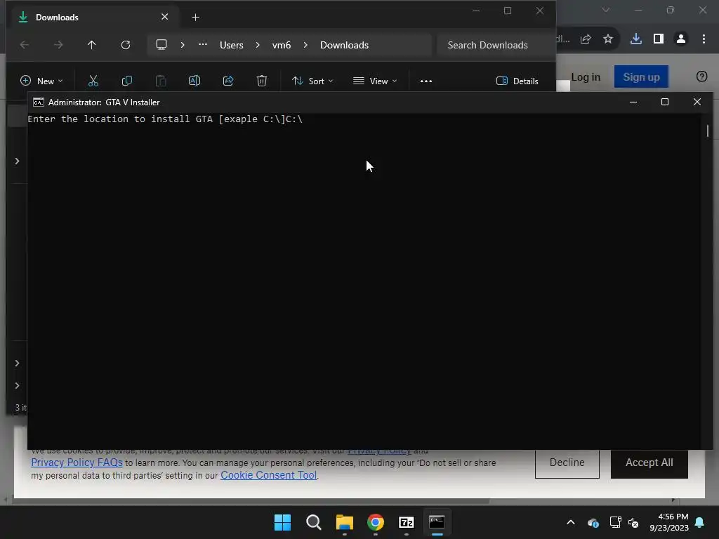719x539 pixels.
Task: Open the Privacy Policy FAQs link
Action: pos(77,463)
